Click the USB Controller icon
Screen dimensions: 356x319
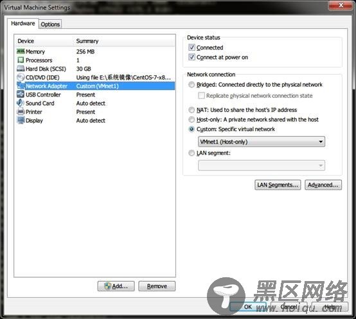coord(21,95)
